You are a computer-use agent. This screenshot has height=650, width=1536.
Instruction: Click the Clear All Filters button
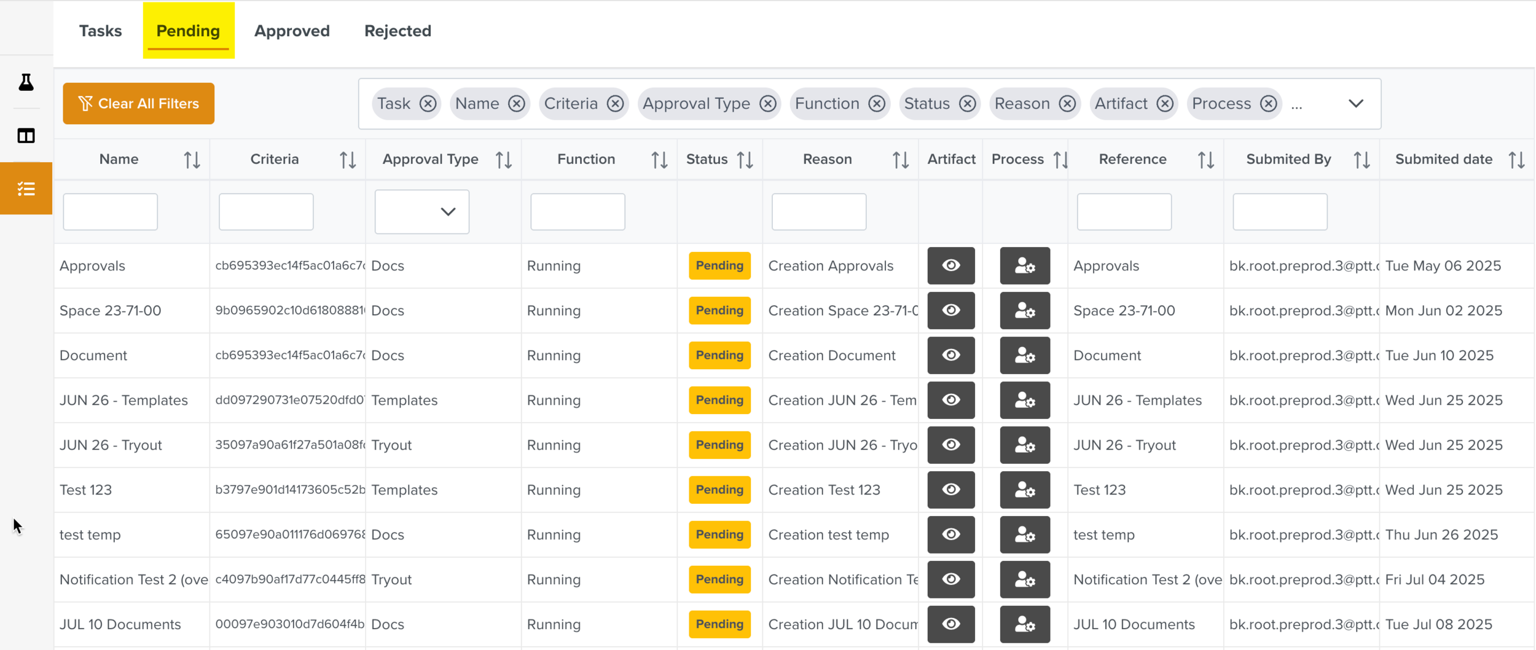(x=138, y=104)
